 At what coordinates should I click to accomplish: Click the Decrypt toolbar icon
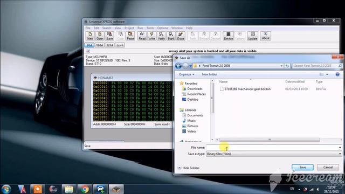215,36
